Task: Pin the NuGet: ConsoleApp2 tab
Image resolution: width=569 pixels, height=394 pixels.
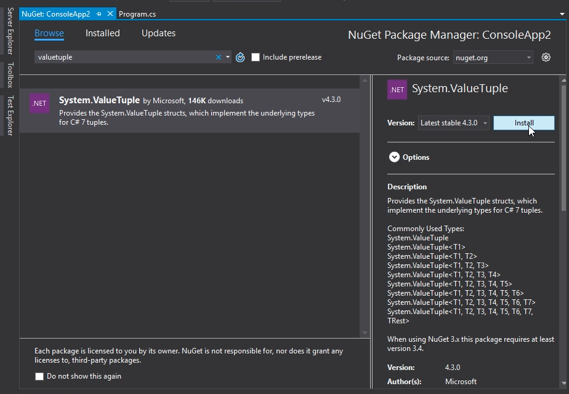Action: point(99,14)
